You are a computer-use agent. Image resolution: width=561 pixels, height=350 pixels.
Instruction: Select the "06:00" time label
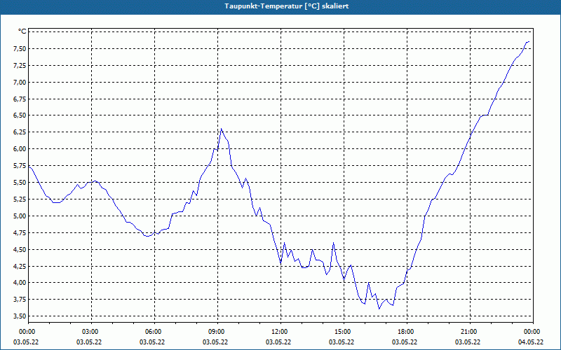[x=154, y=332]
